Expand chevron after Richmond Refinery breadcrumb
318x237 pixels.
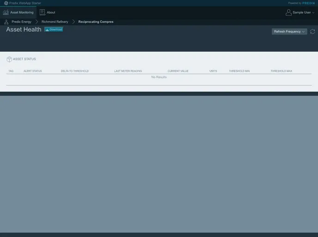click(73, 22)
